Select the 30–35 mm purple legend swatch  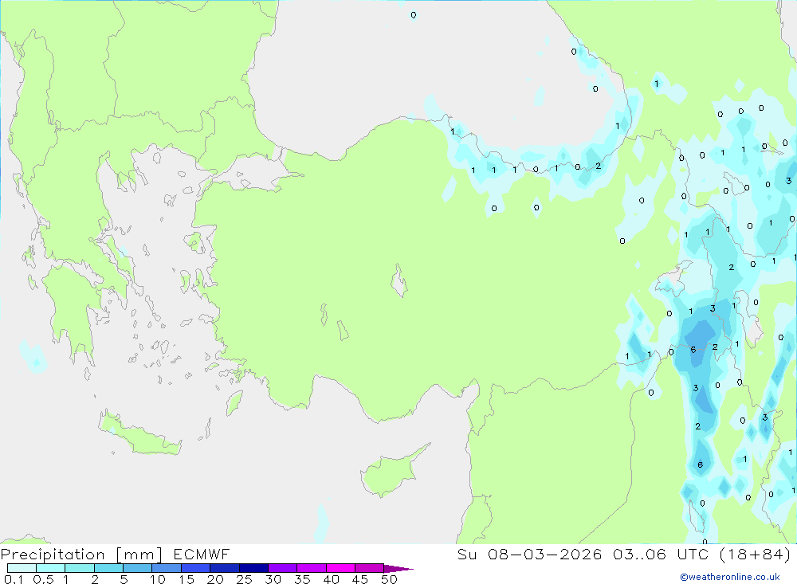[x=283, y=568]
